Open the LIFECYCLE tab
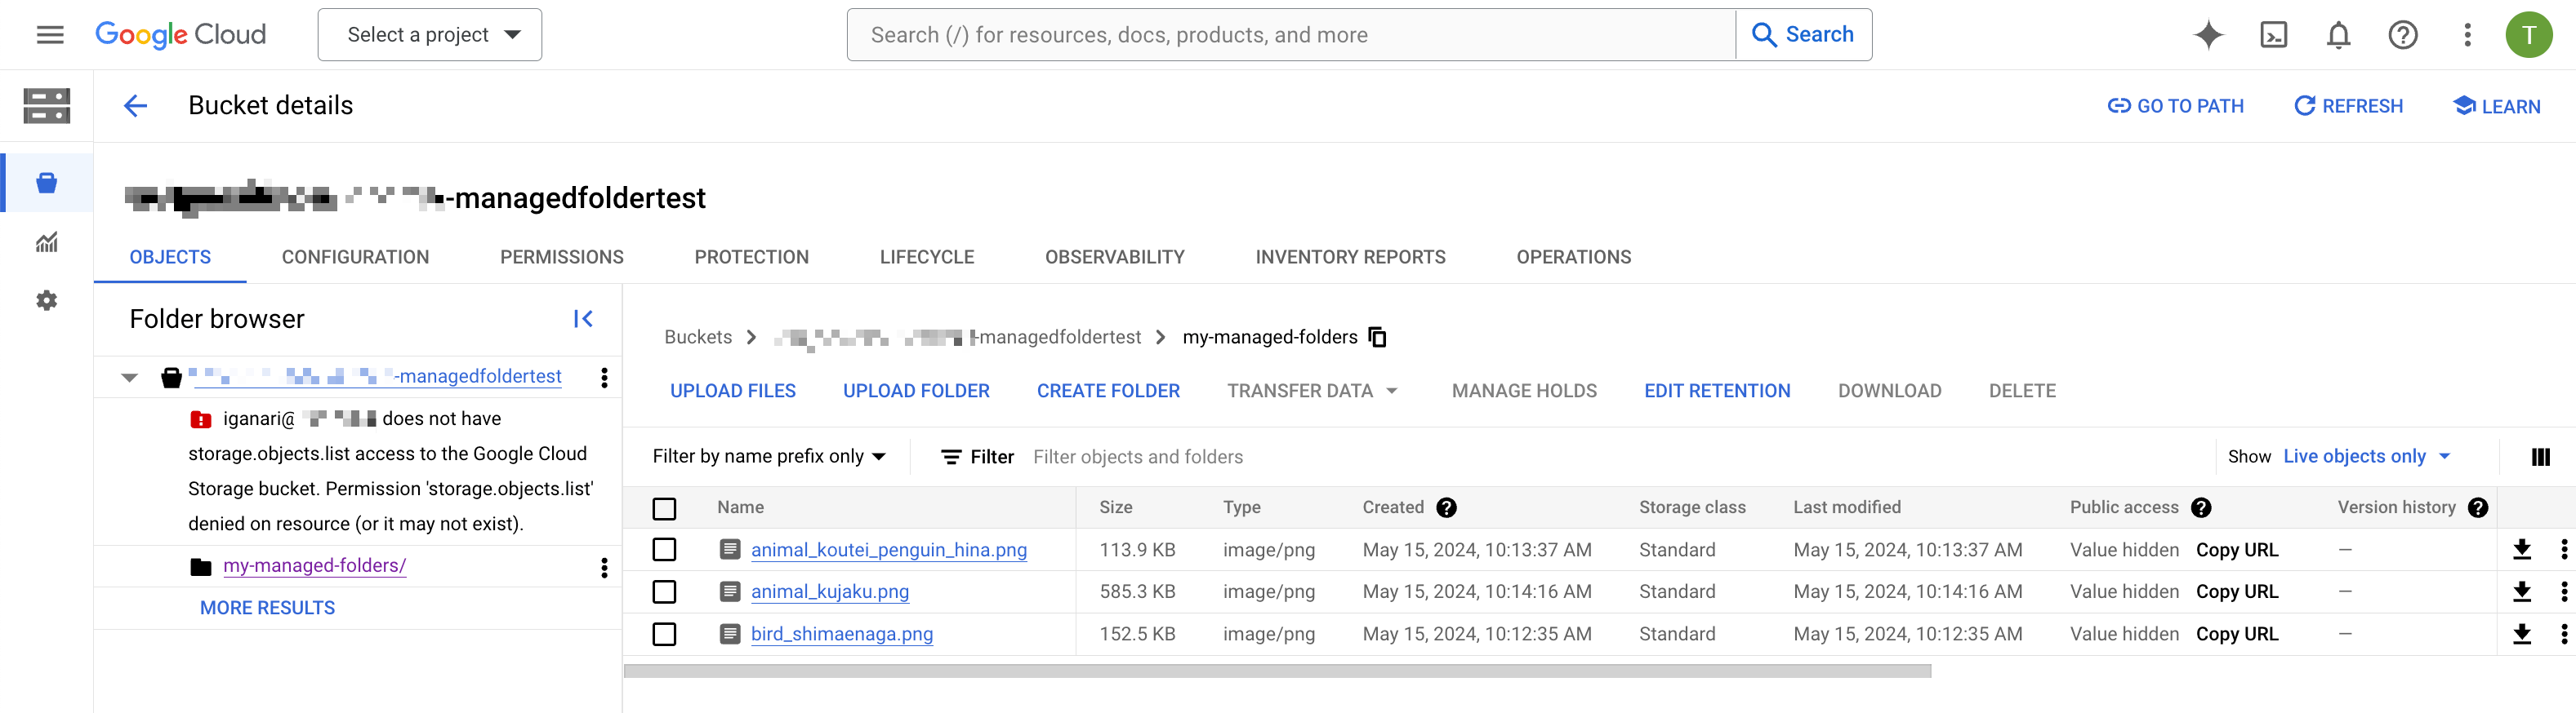Viewport: 2576px width, 713px height. click(926, 258)
